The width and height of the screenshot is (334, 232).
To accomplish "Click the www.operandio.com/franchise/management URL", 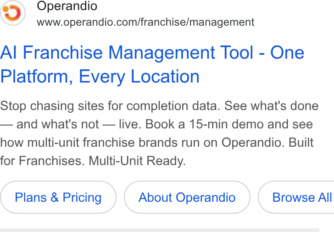I will tap(145, 22).
